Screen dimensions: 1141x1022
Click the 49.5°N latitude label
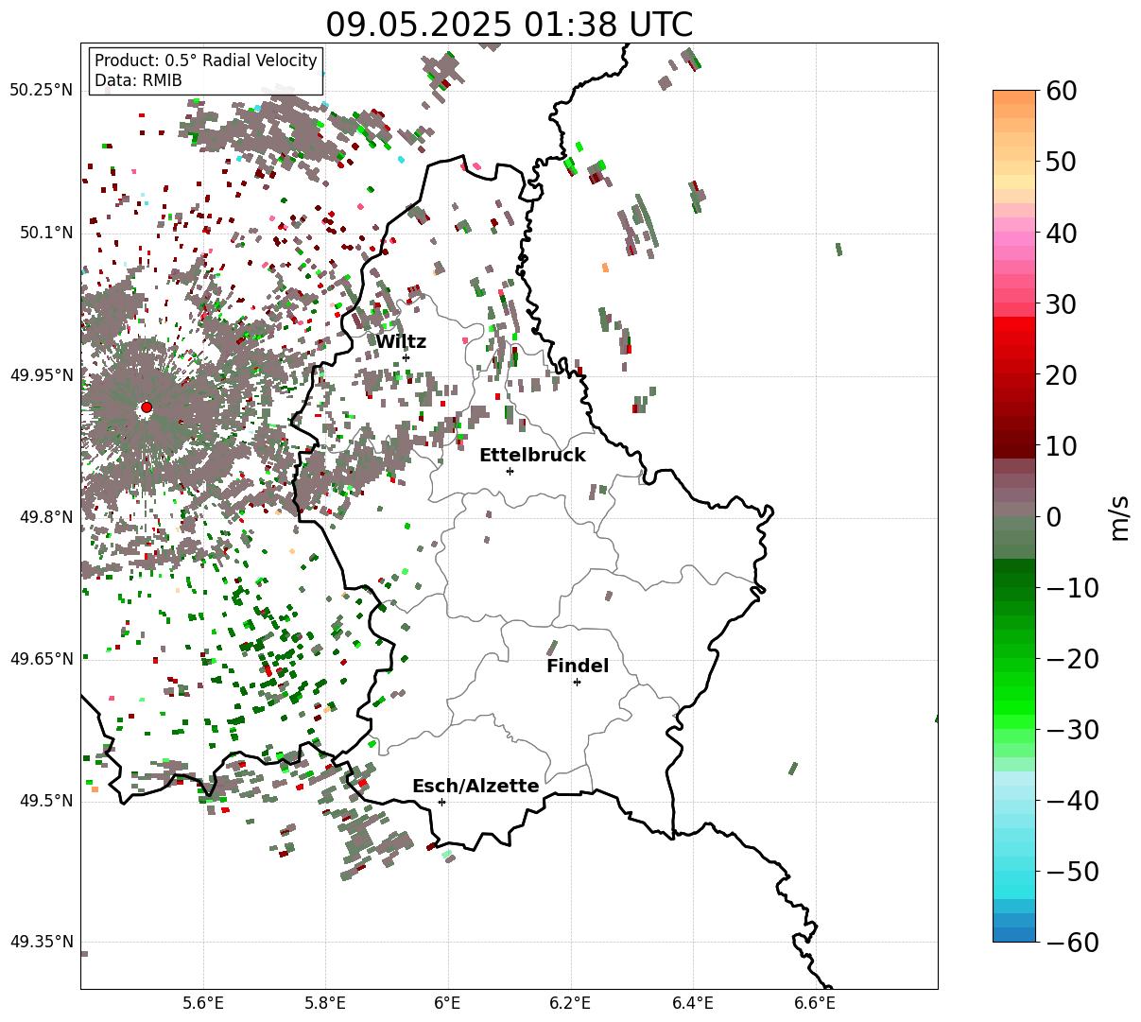45,801
